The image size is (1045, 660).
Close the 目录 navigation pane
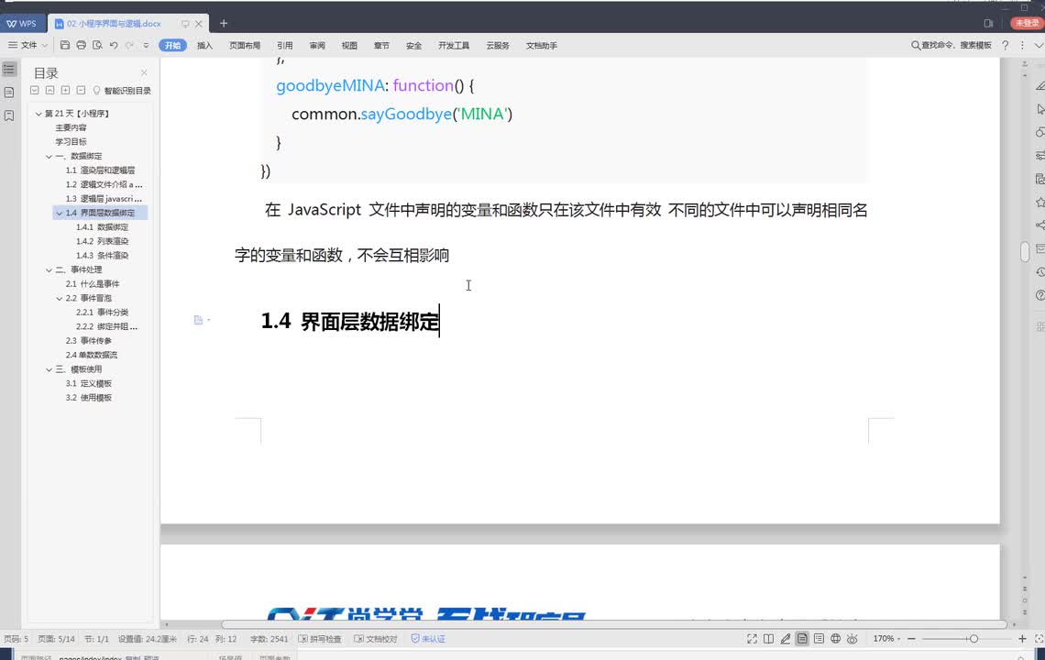click(144, 72)
